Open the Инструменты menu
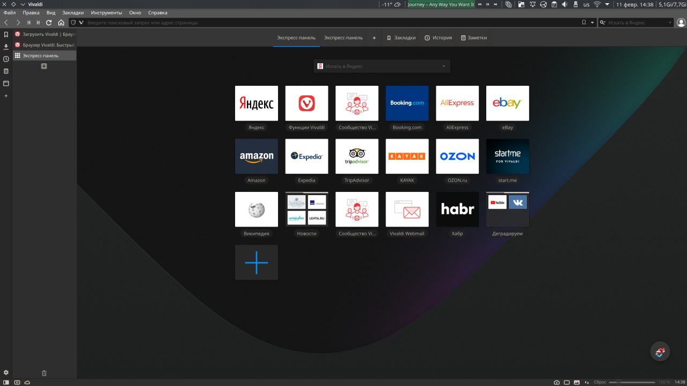The height and width of the screenshot is (386, 687). point(106,12)
